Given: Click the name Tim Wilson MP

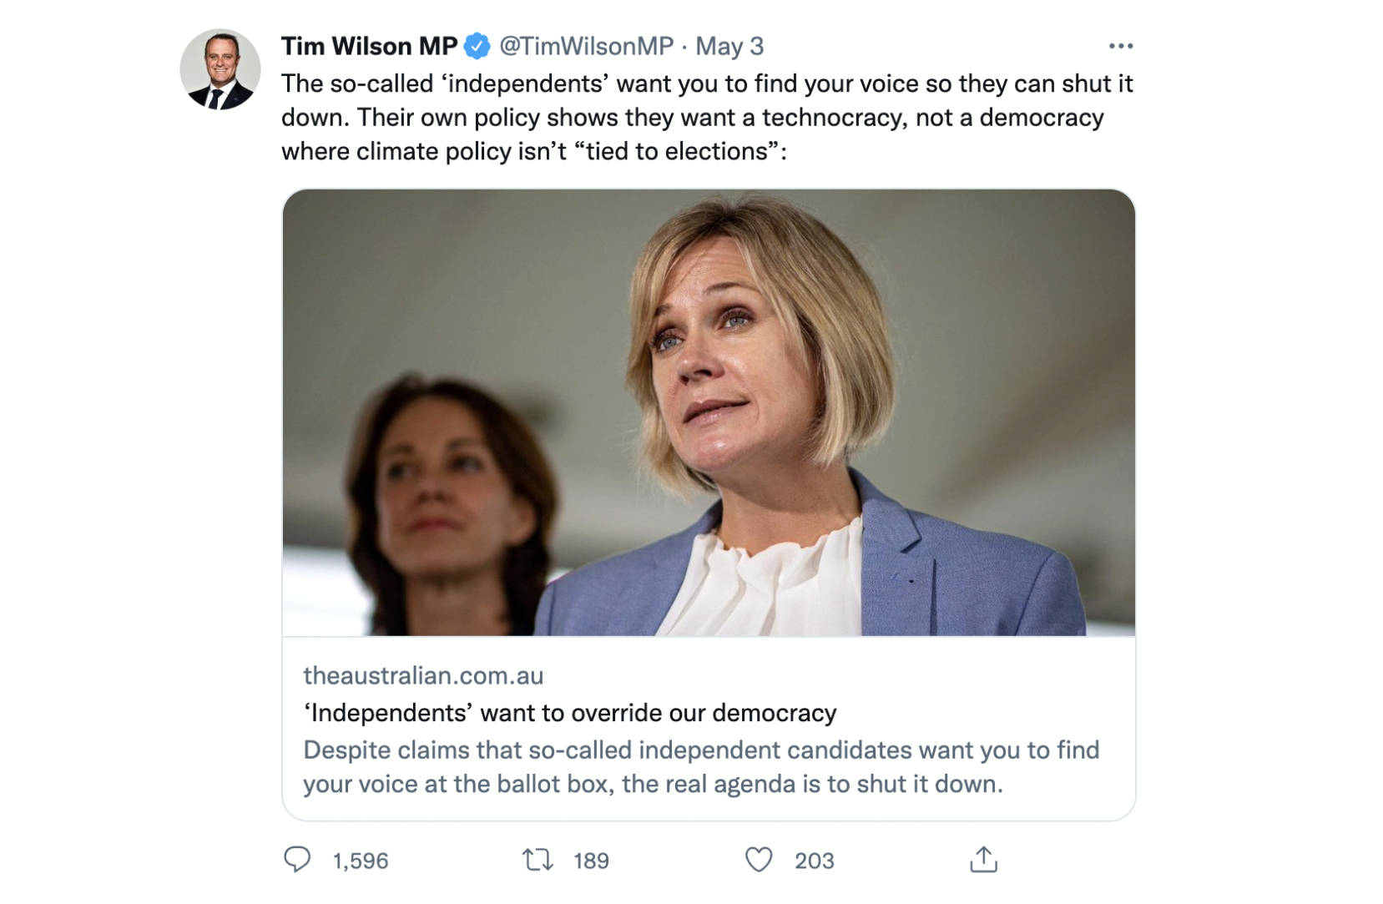Looking at the screenshot, I should click(367, 47).
